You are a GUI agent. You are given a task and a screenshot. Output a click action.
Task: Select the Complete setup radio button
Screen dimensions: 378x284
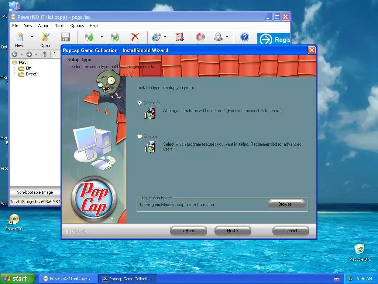tap(140, 103)
